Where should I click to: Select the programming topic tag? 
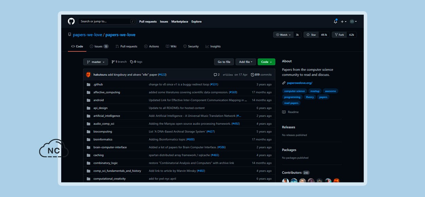click(292, 97)
